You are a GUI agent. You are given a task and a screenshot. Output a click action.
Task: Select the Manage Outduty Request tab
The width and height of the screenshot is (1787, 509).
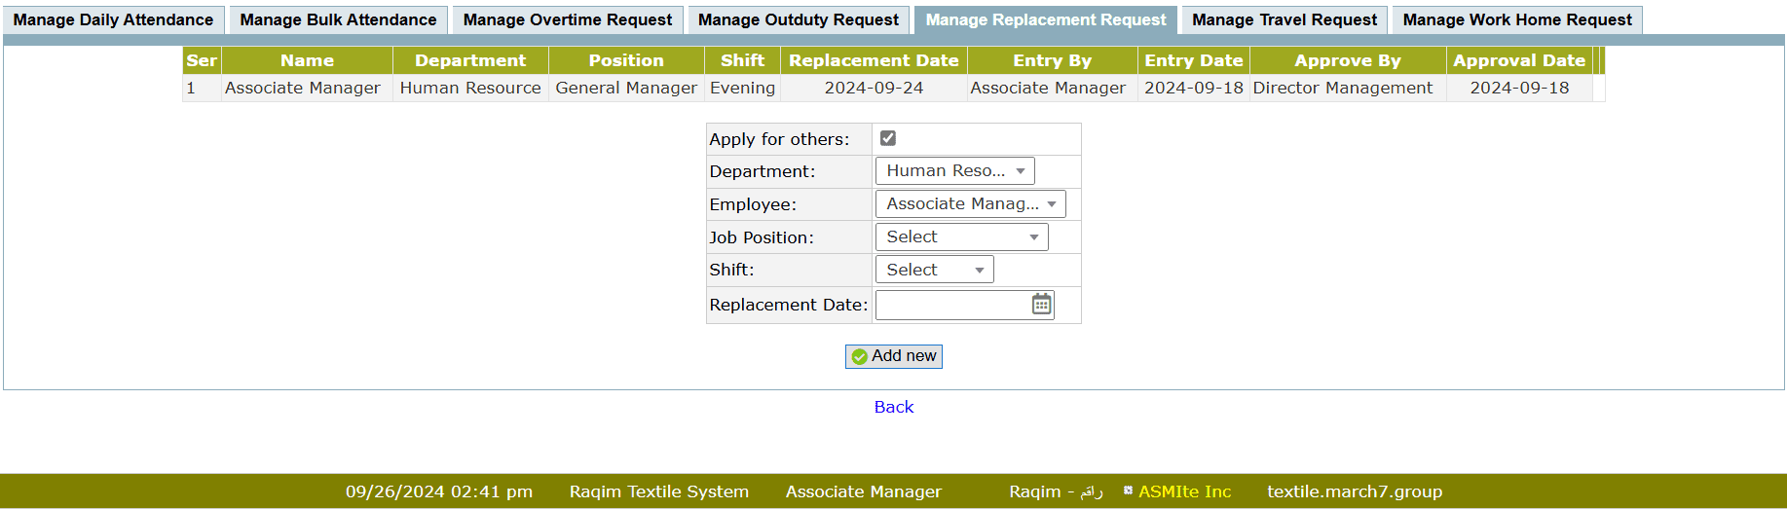coord(799,19)
